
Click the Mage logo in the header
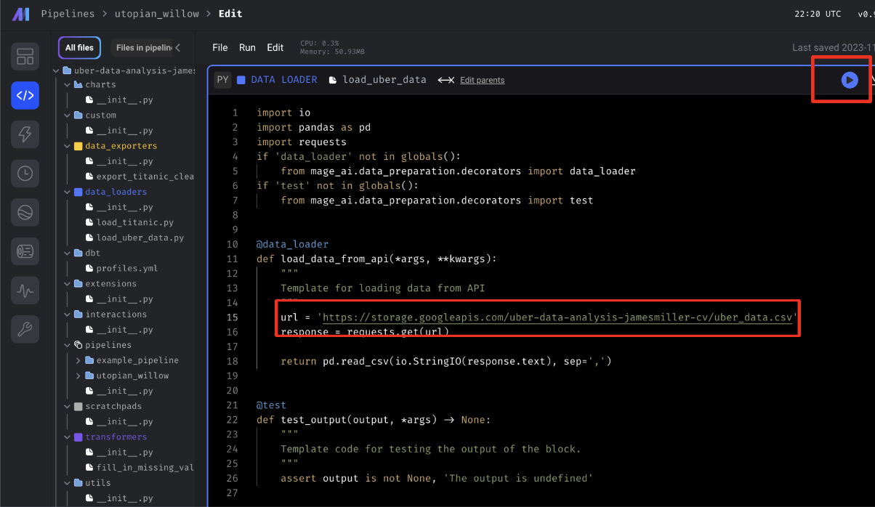coord(20,14)
